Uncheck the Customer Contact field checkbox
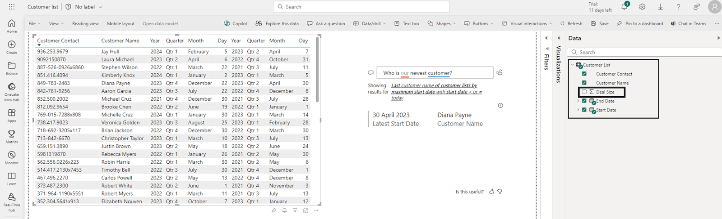 point(584,74)
